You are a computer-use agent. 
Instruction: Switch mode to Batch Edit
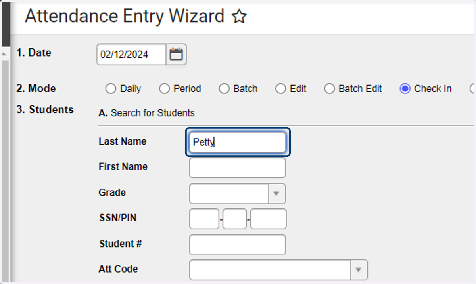(329, 89)
